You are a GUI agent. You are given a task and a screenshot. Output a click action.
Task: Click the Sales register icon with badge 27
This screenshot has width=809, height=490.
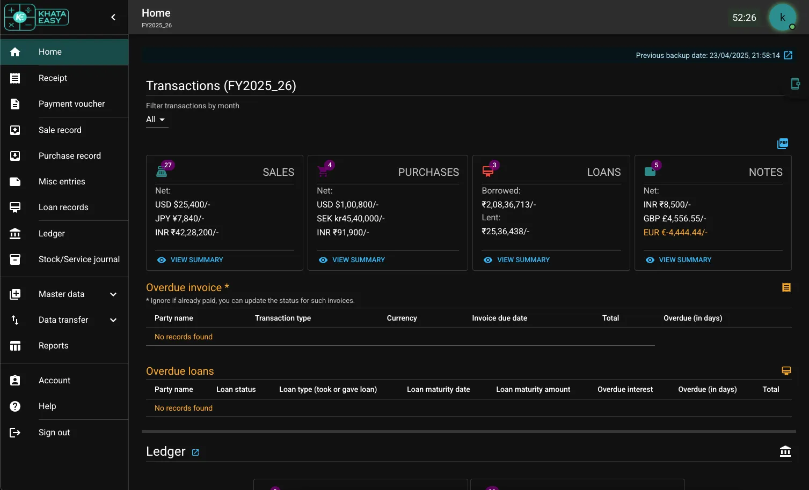[162, 172]
